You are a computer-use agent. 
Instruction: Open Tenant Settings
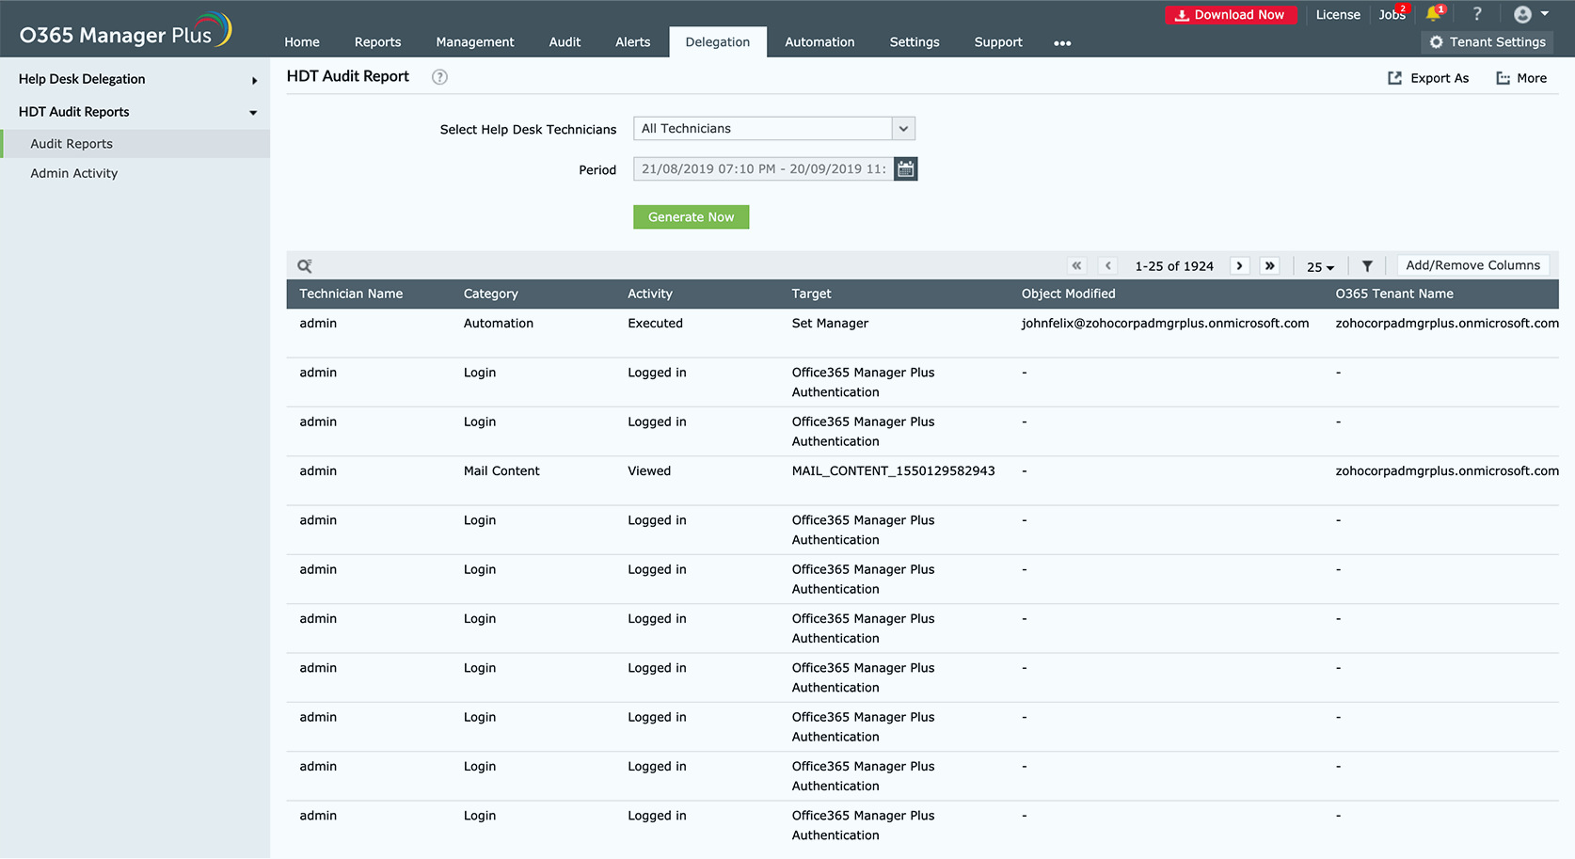pyautogui.click(x=1487, y=42)
